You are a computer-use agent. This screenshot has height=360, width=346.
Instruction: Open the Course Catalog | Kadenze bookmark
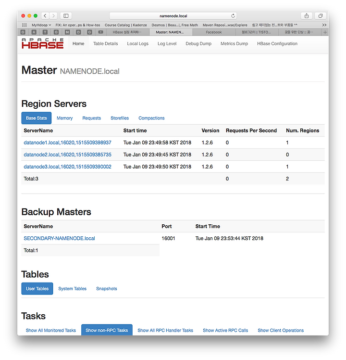[125, 25]
